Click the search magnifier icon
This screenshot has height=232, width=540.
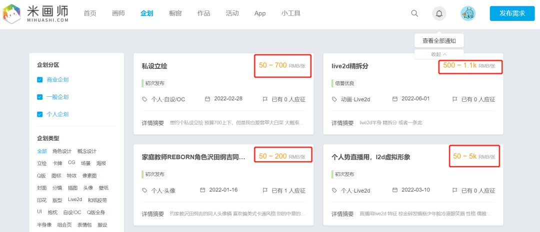click(414, 13)
